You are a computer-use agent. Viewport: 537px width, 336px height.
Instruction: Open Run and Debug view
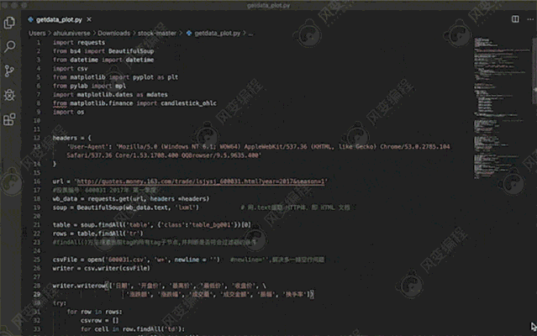(x=9, y=95)
